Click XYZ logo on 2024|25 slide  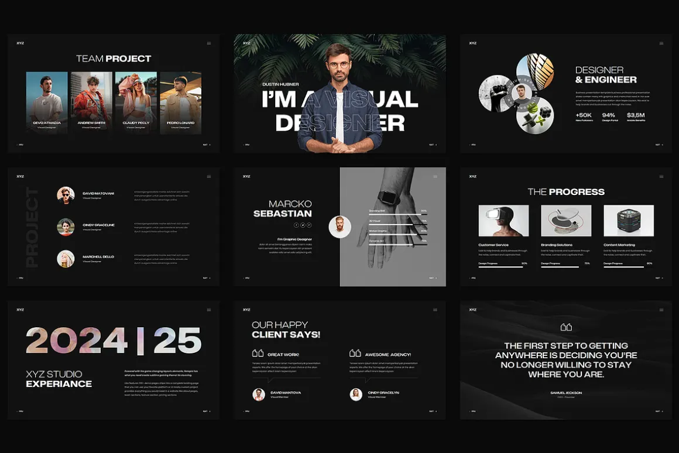point(20,310)
